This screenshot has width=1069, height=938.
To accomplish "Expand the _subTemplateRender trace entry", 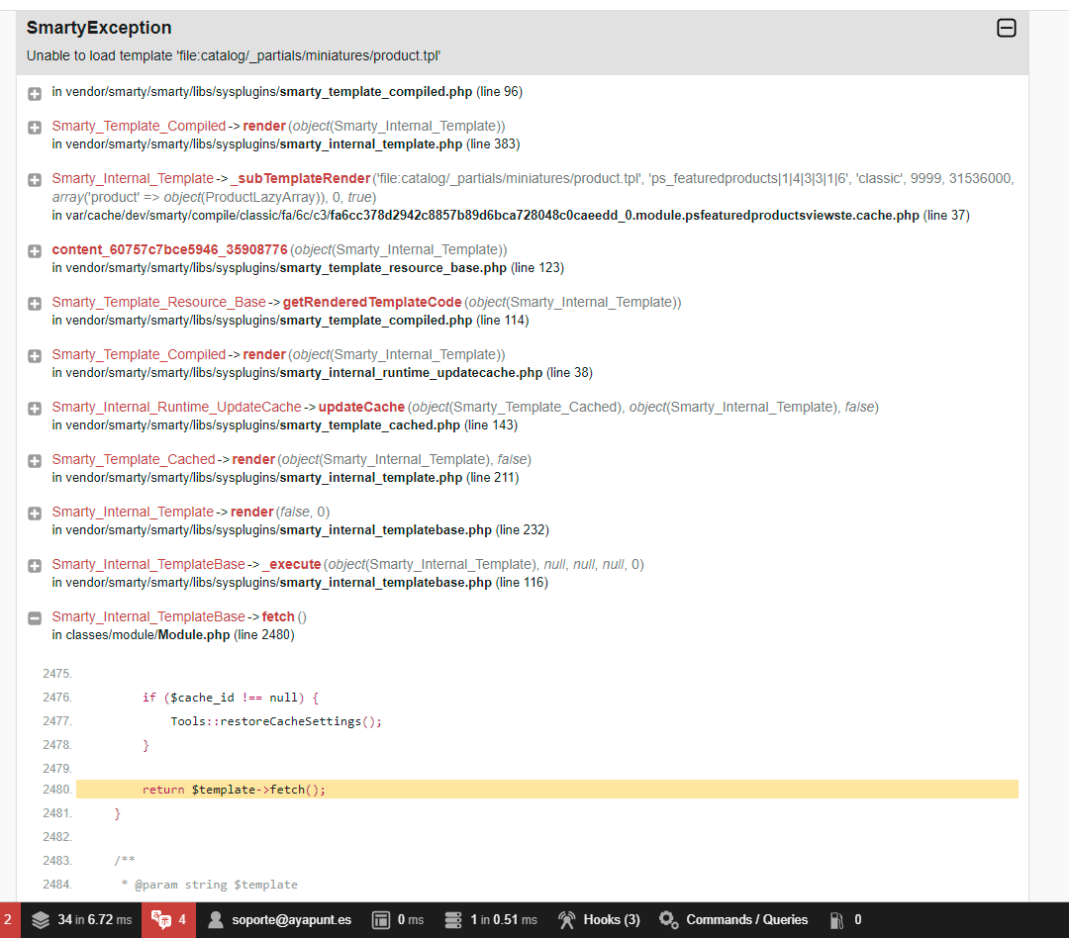I will (35, 181).
